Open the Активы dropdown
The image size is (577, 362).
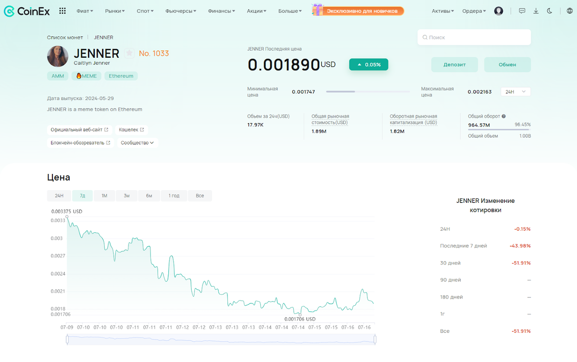pyautogui.click(x=443, y=11)
